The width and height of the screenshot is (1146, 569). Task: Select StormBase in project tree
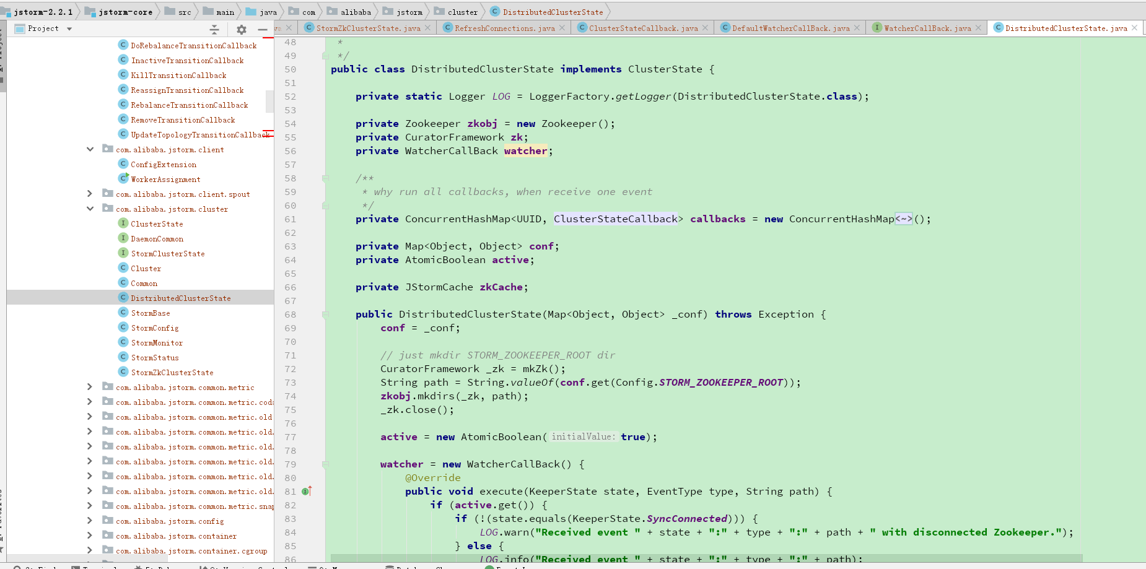(x=151, y=313)
